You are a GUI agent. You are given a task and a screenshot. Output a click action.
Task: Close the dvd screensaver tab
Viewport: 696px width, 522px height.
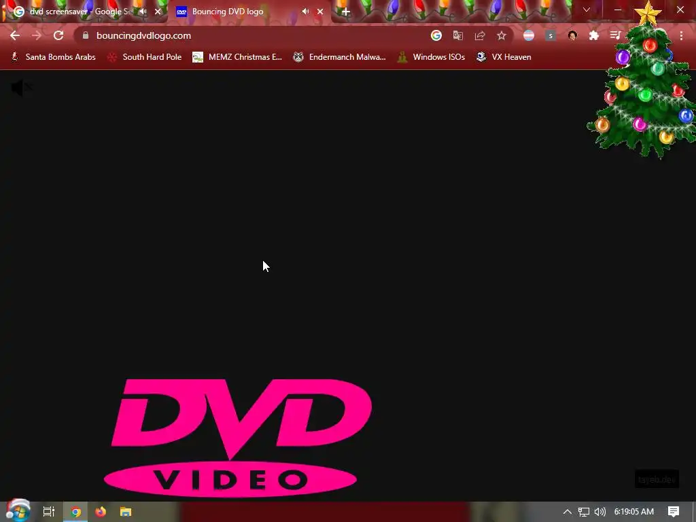(x=158, y=12)
